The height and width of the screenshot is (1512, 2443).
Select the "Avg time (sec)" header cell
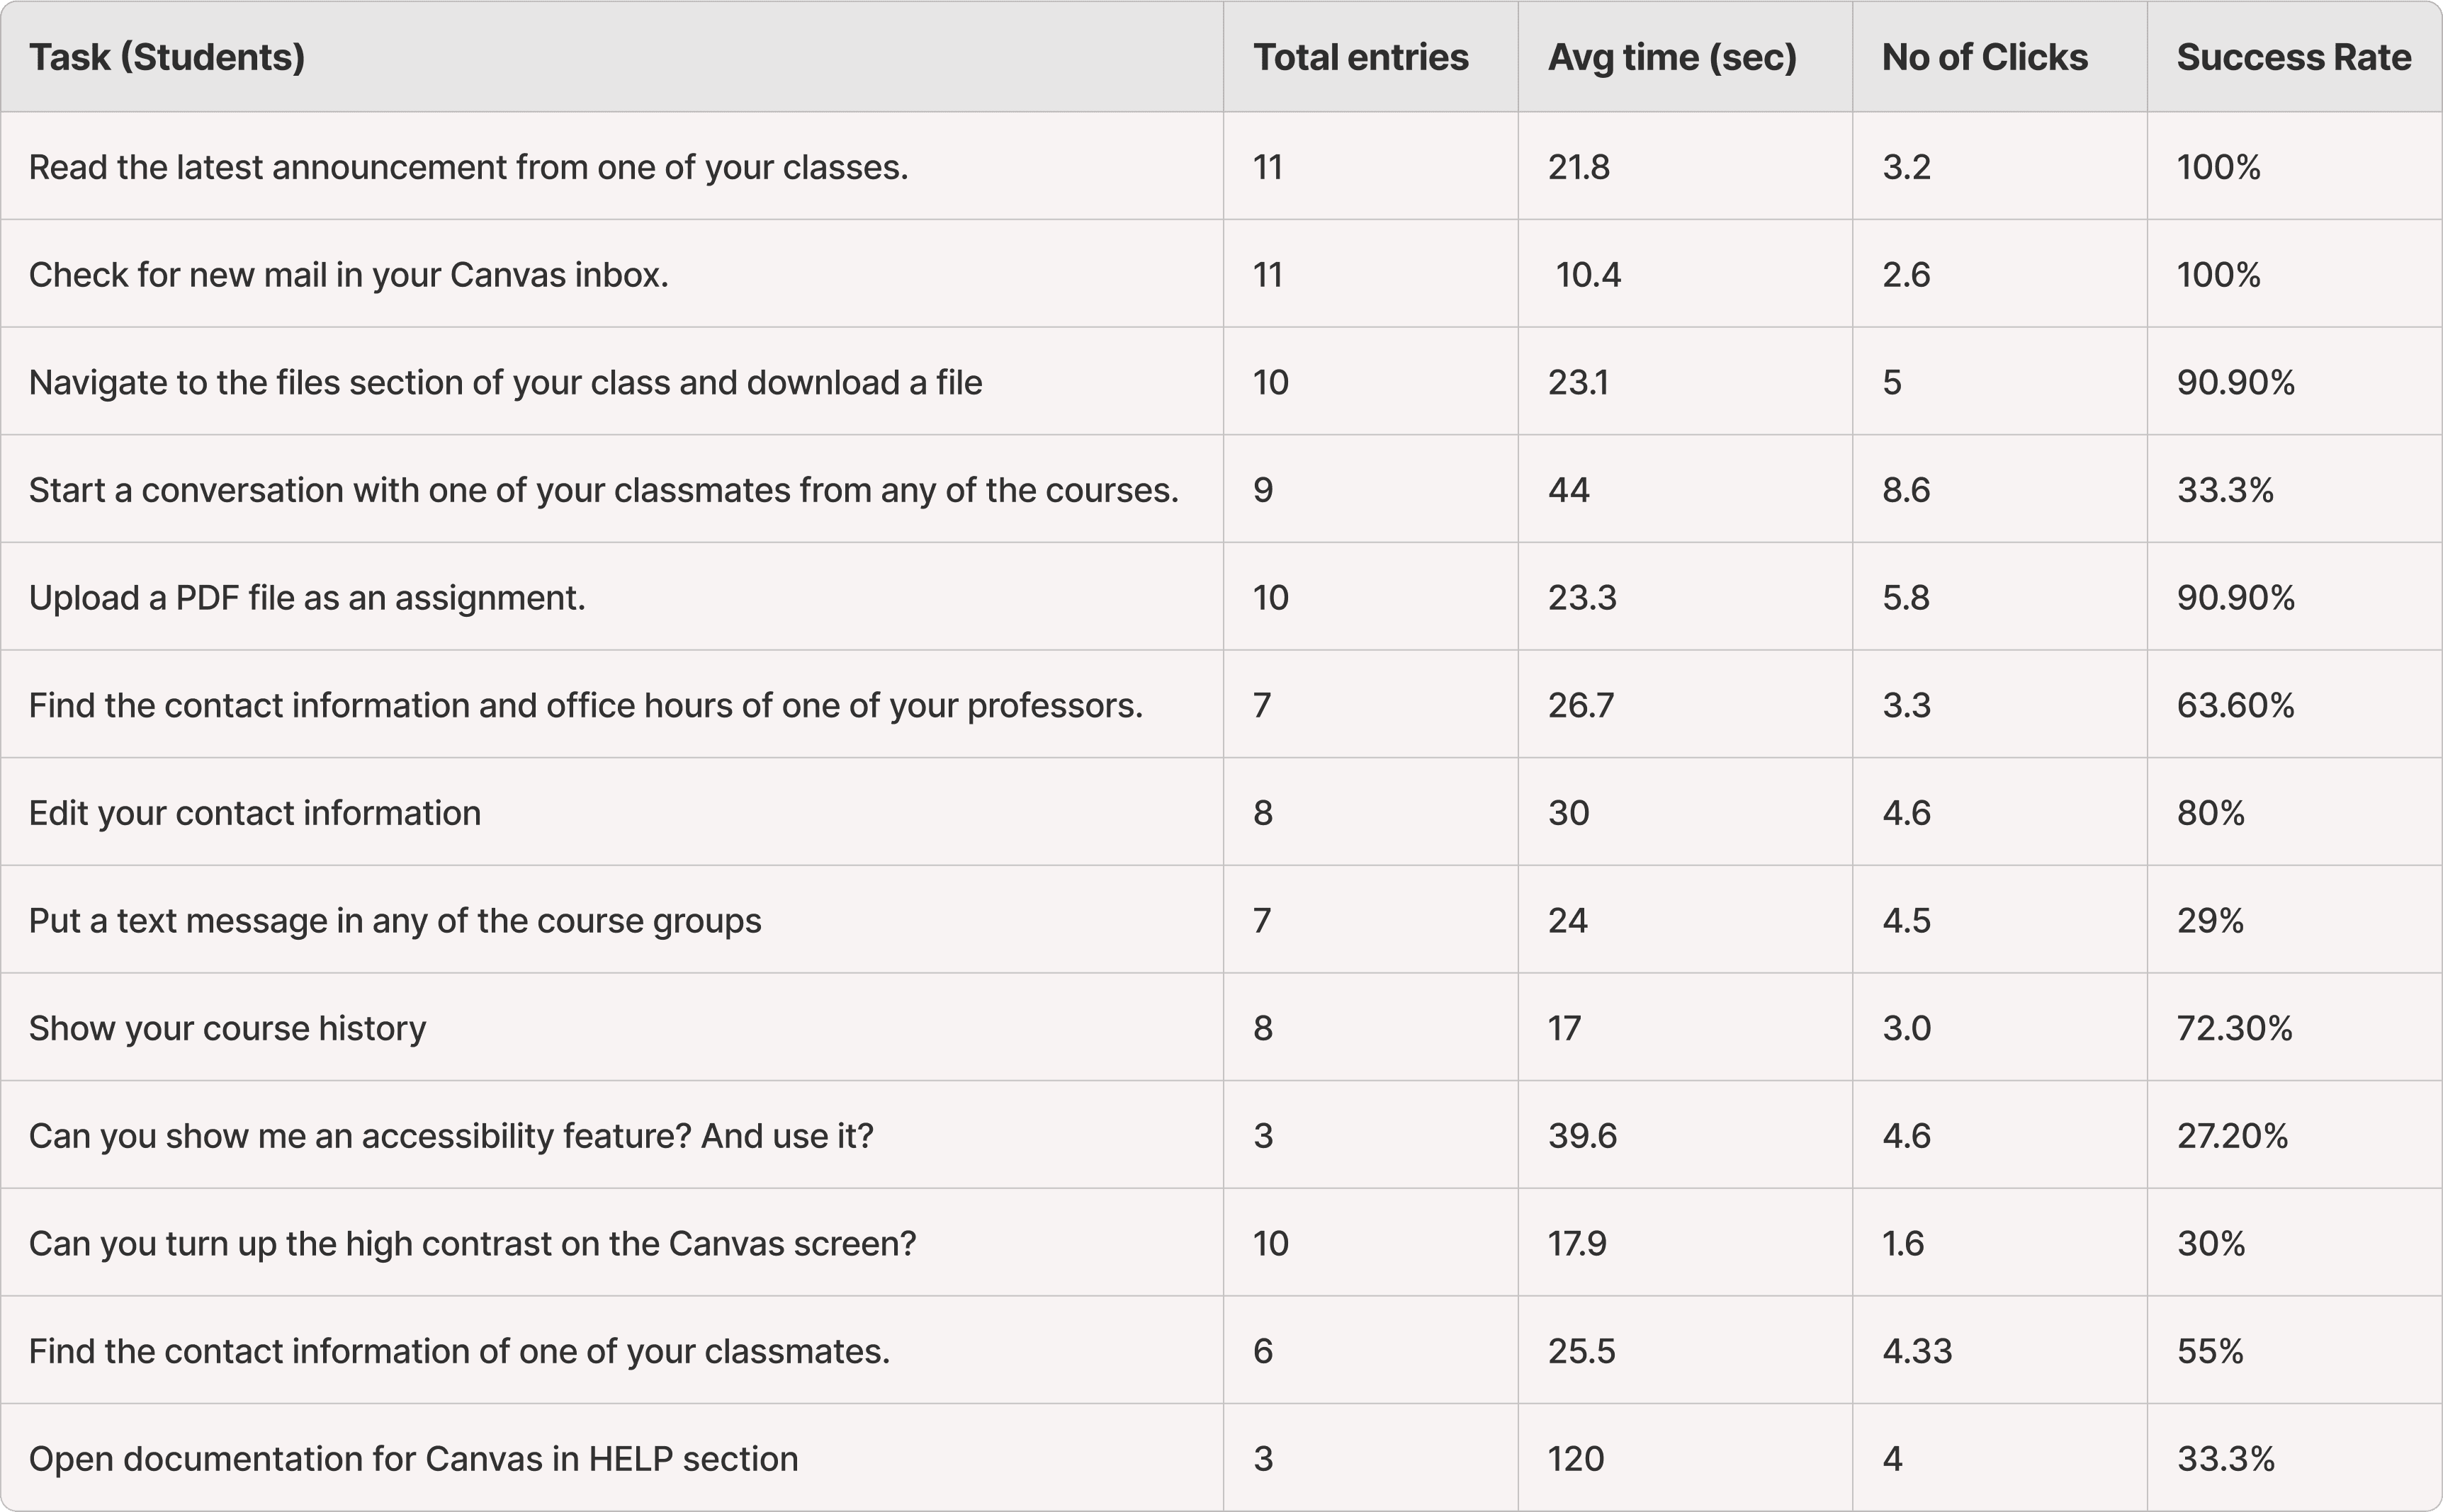(1671, 57)
